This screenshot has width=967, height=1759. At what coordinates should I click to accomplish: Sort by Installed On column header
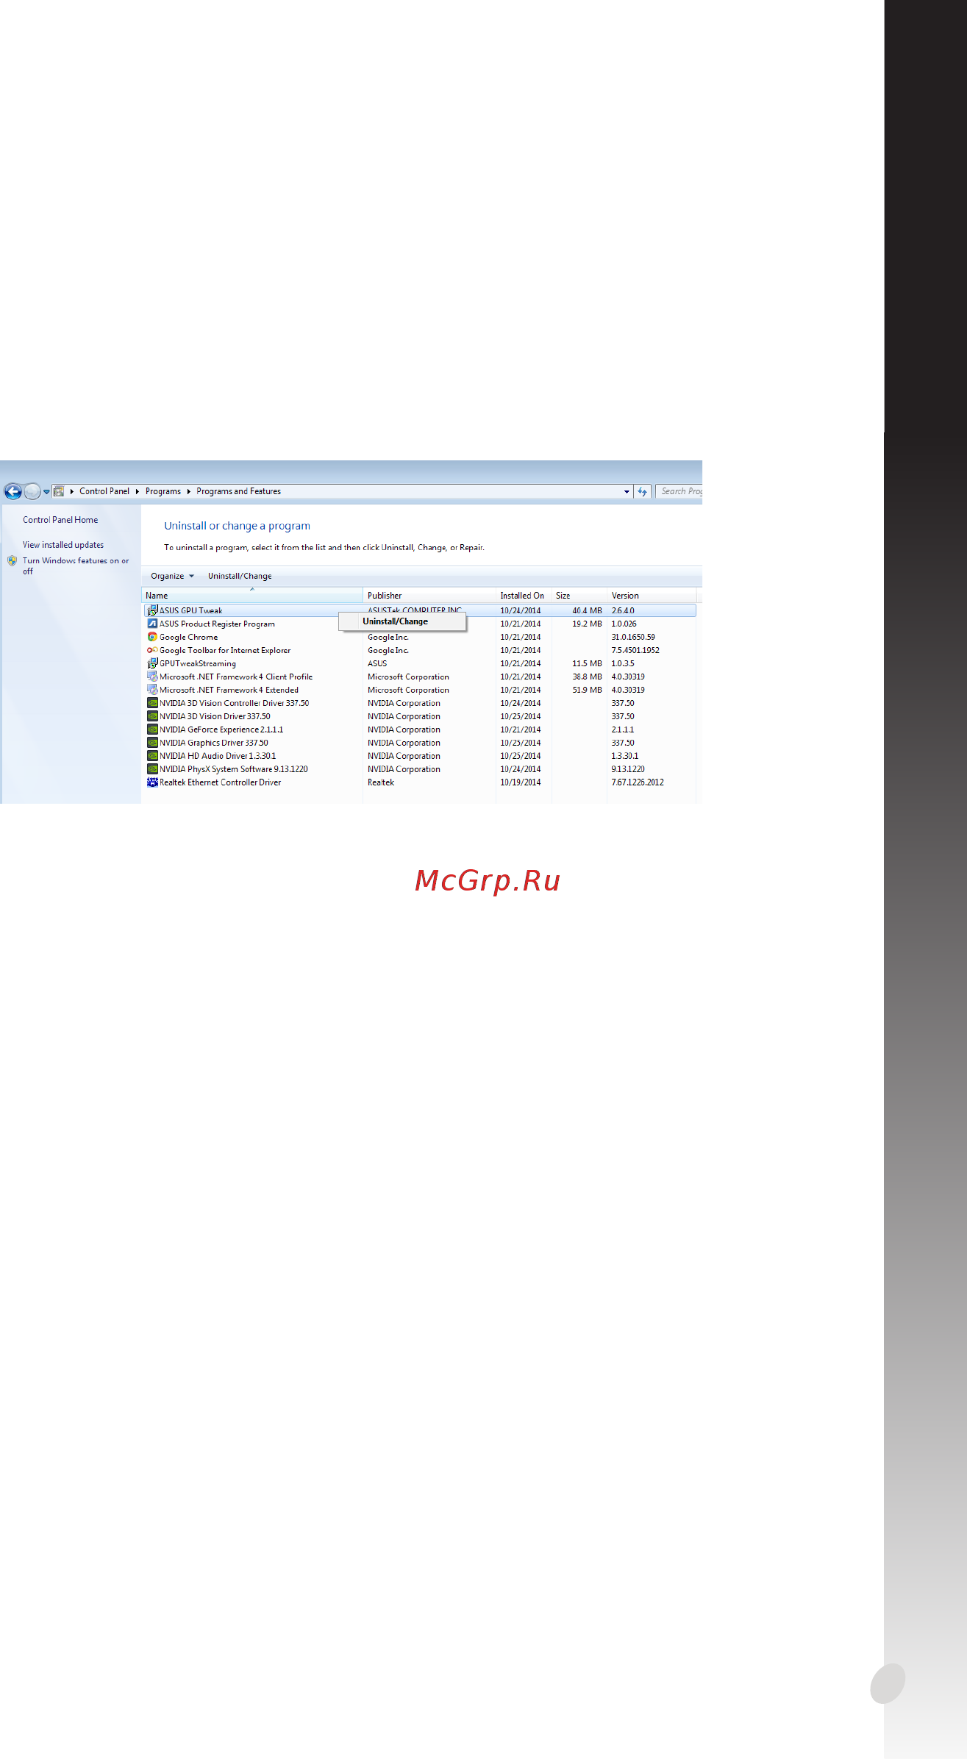524,596
